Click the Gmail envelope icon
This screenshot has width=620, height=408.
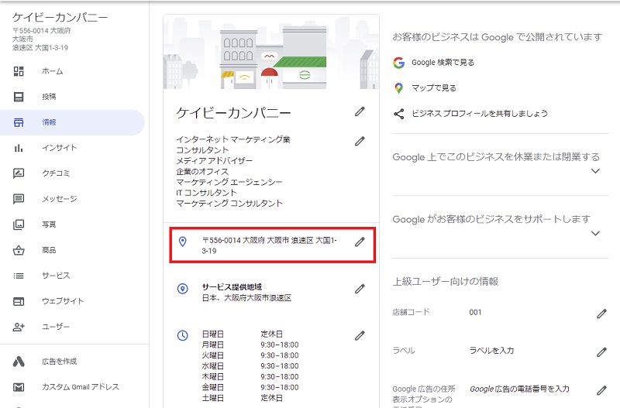(x=19, y=387)
